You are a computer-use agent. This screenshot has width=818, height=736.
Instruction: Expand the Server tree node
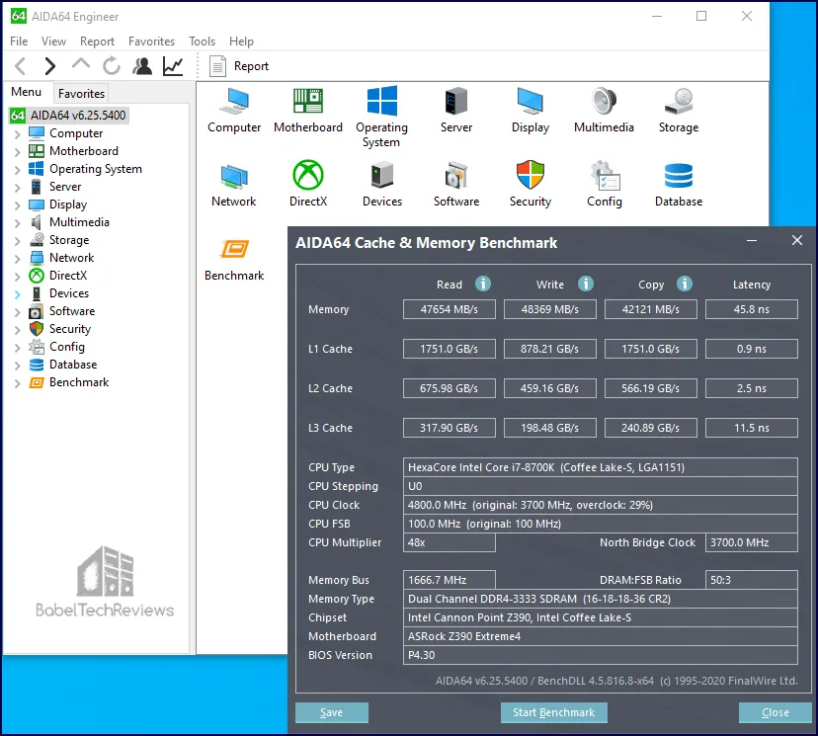pos(17,188)
